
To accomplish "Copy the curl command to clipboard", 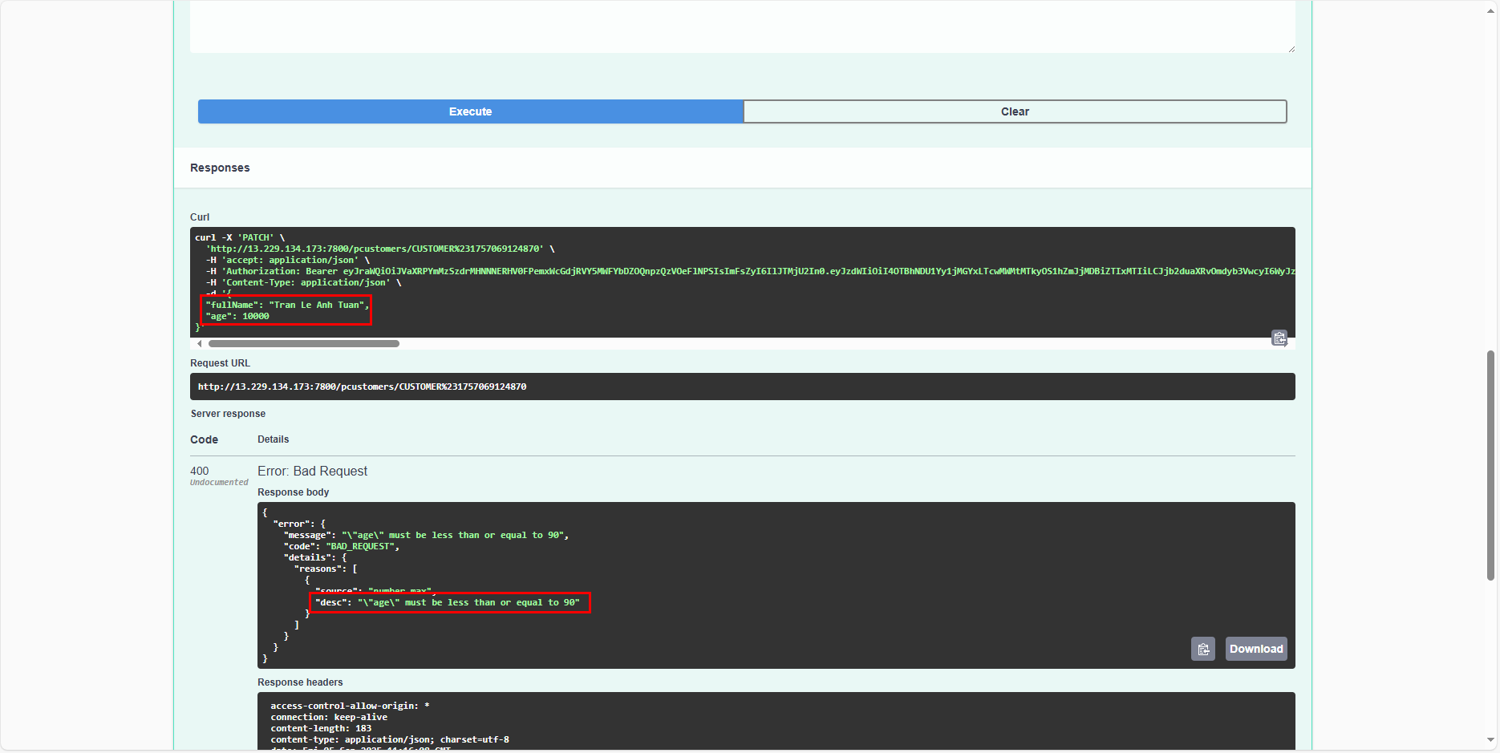I will (x=1279, y=338).
